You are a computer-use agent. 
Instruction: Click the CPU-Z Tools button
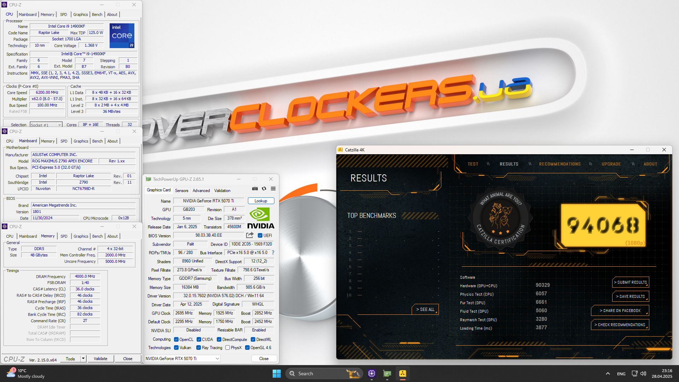point(70,359)
